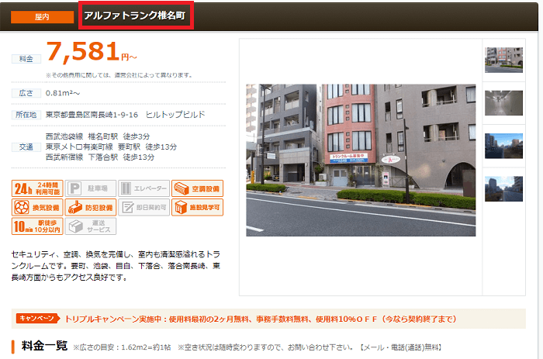The width and height of the screenshot is (543, 359).
Task: Click the 空調設備 air conditioning icon
Action: [x=197, y=188]
